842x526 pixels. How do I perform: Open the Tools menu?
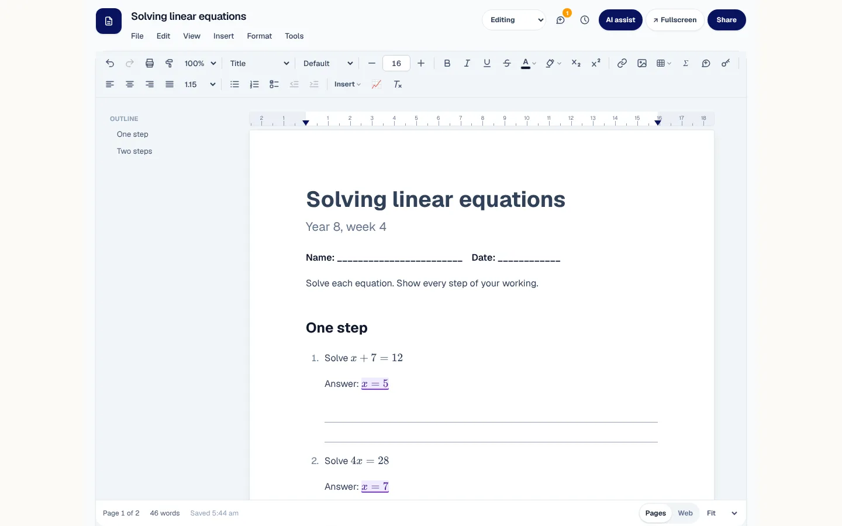click(294, 36)
